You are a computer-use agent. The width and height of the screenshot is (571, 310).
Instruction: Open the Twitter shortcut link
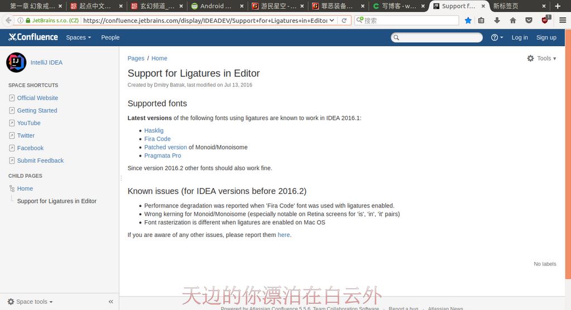click(26, 135)
